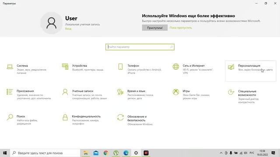The image size is (280, 157).
Task: Open the network tray icon
Action: pos(241,153)
